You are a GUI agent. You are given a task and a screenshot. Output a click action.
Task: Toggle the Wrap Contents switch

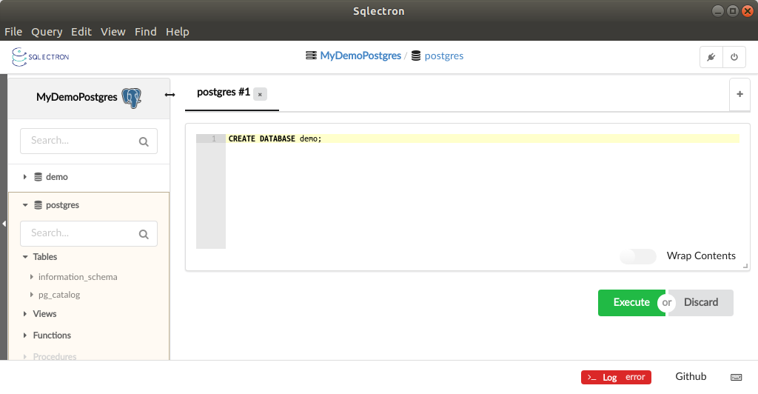coord(638,256)
